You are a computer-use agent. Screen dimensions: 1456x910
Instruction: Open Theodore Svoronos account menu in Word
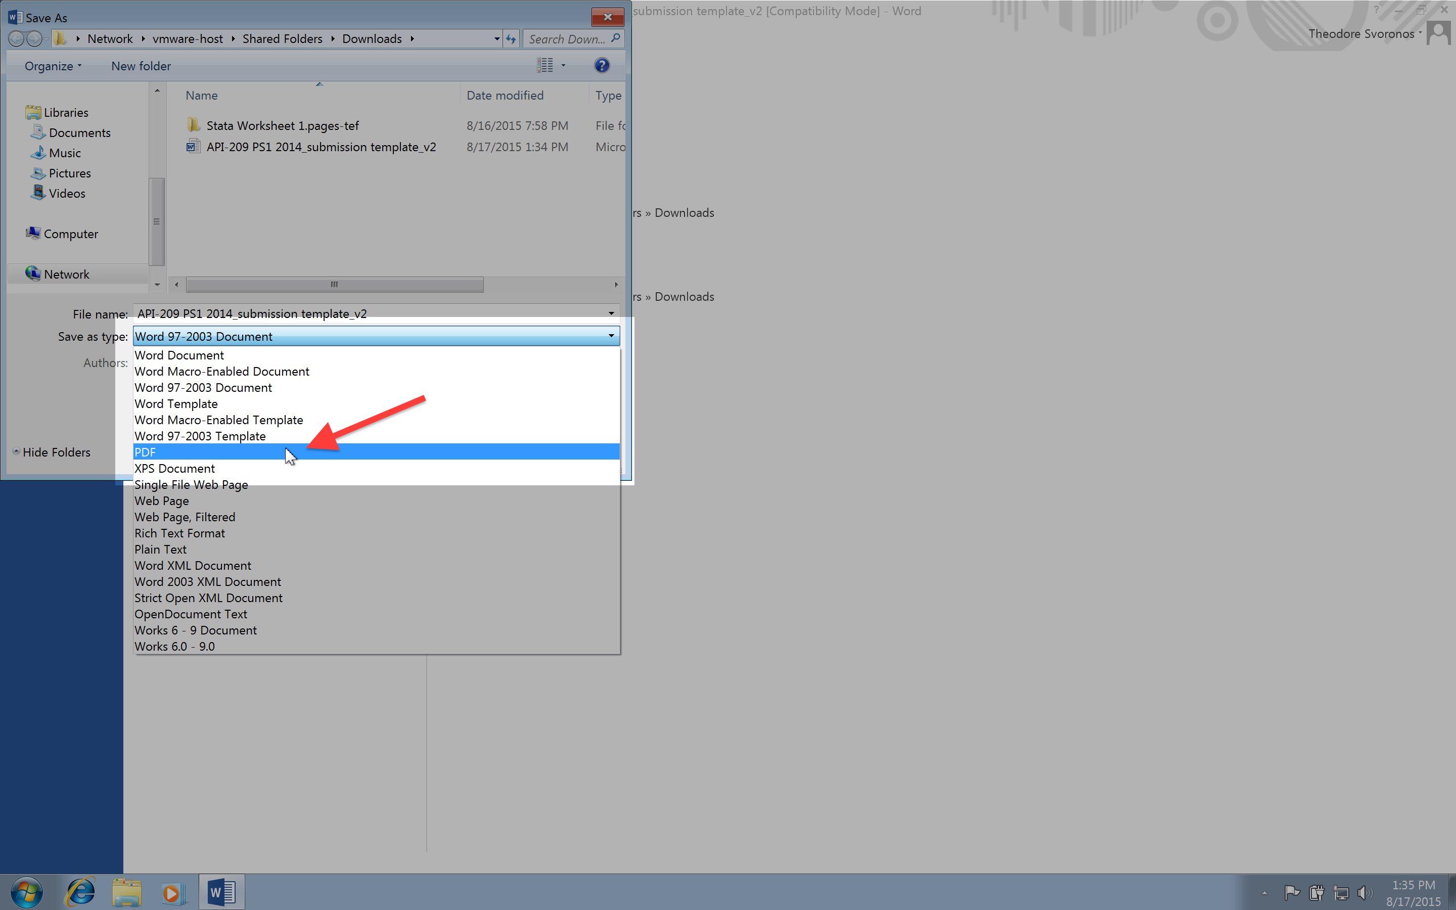tap(1366, 34)
